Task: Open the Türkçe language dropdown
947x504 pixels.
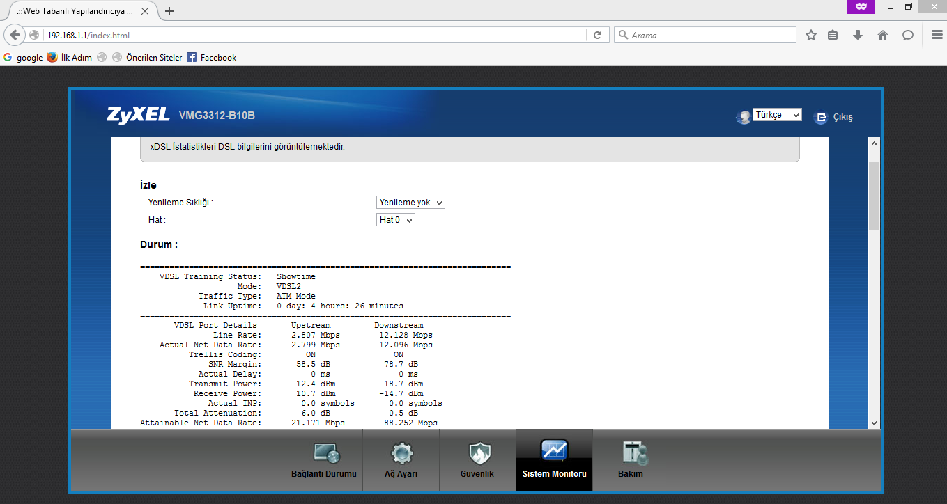Action: click(777, 115)
